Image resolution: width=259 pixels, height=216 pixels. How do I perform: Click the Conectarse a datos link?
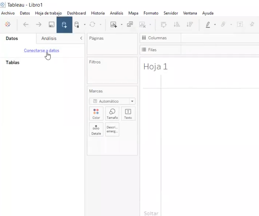pos(41,51)
